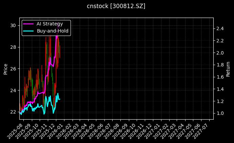
Task: Click the end of the cyan Buy-and-Hold curve
Action: click(x=60, y=99)
